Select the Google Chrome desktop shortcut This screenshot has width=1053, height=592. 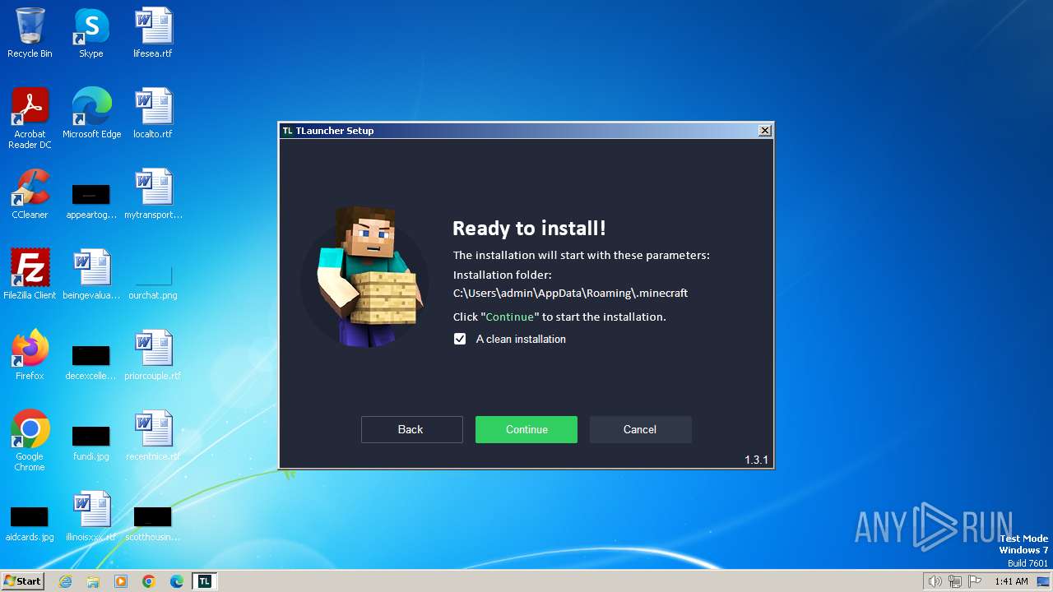pyautogui.click(x=30, y=441)
